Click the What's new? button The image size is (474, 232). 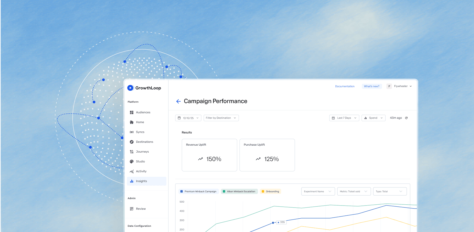coord(372,86)
